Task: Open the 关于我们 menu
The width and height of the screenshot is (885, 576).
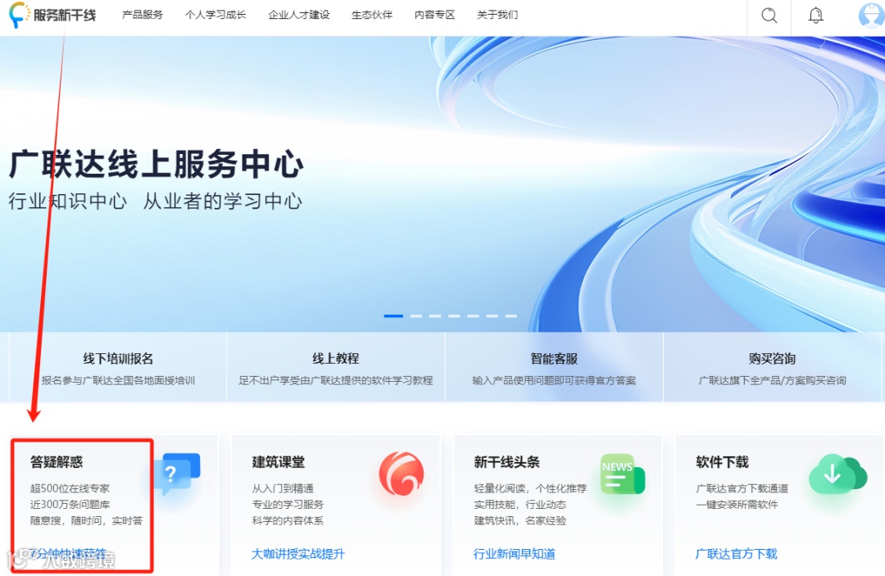Action: 497,15
